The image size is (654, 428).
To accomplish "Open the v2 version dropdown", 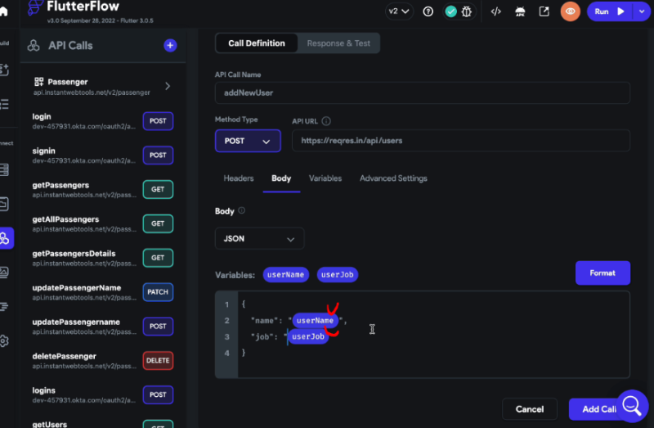I will click(399, 11).
